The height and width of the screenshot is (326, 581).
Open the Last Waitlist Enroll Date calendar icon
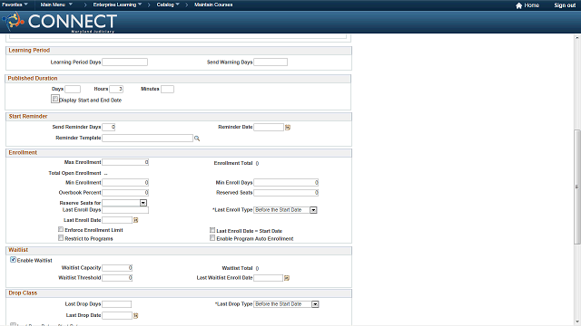coord(287,278)
